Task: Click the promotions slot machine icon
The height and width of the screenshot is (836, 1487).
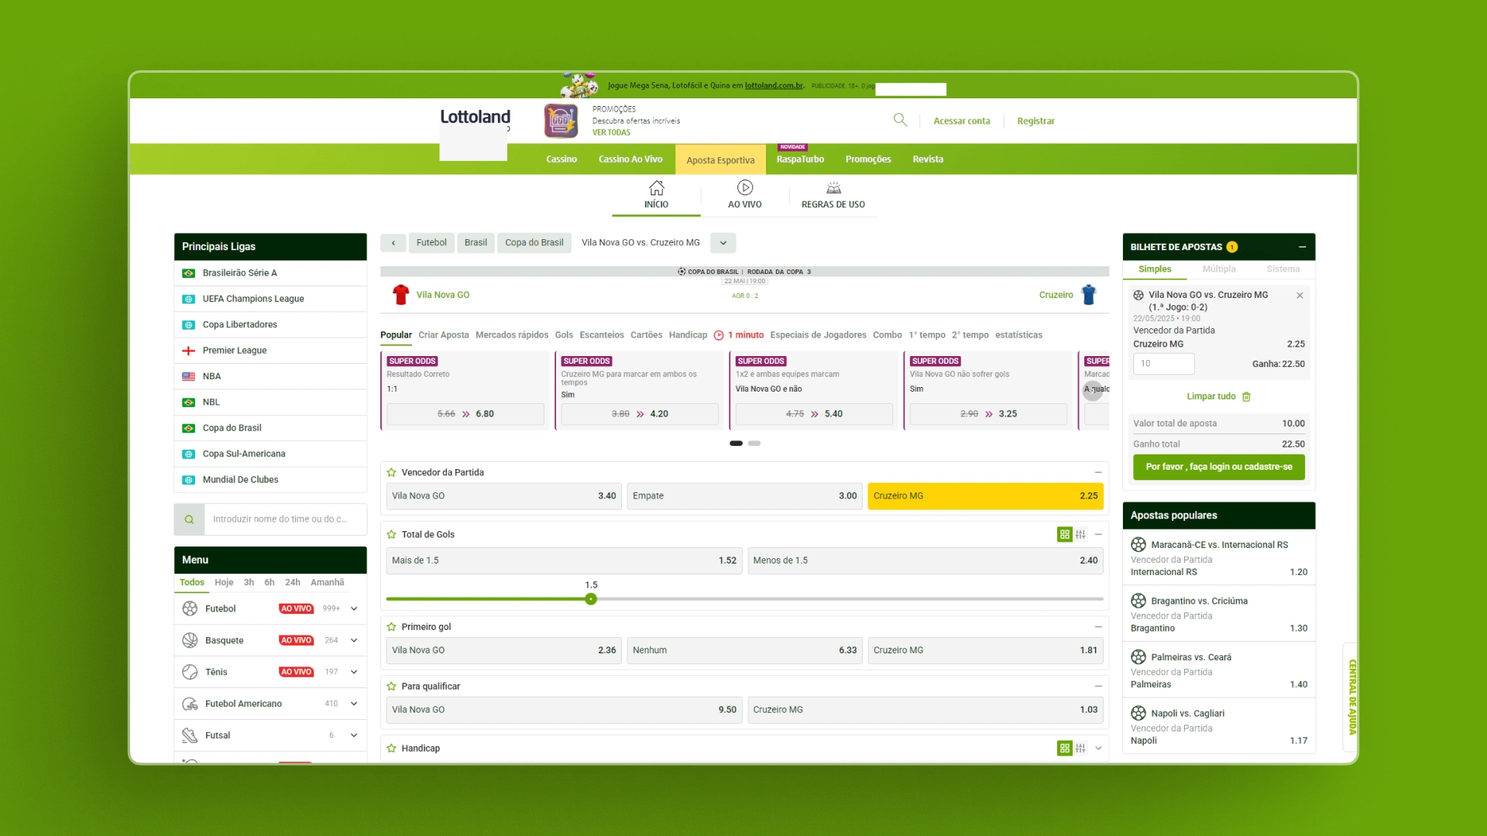Action: click(561, 121)
